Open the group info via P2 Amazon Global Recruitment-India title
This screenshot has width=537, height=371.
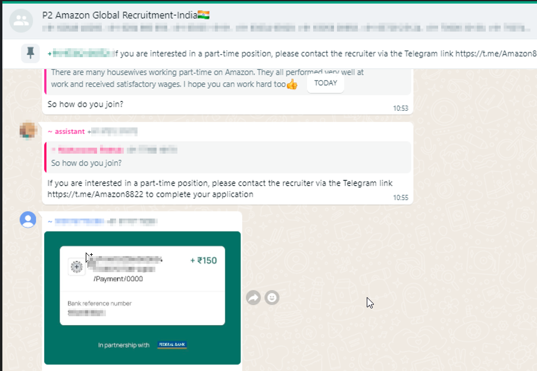coord(126,15)
